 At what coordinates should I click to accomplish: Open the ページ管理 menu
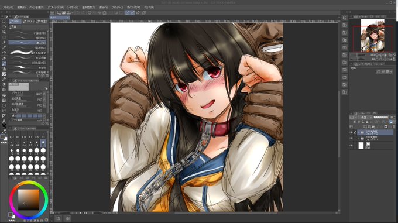point(36,8)
